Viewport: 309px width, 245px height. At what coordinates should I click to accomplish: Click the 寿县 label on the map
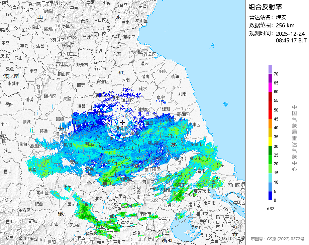pyautogui.click(x=32, y=170)
